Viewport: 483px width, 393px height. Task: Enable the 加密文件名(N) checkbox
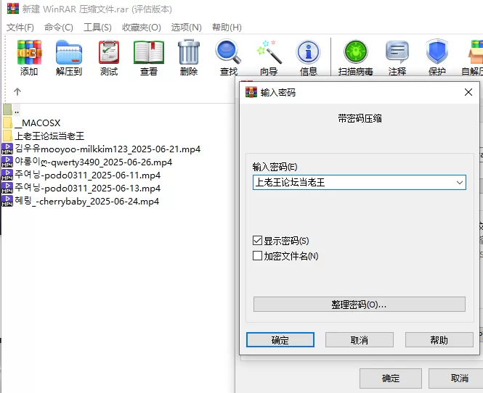coord(257,256)
